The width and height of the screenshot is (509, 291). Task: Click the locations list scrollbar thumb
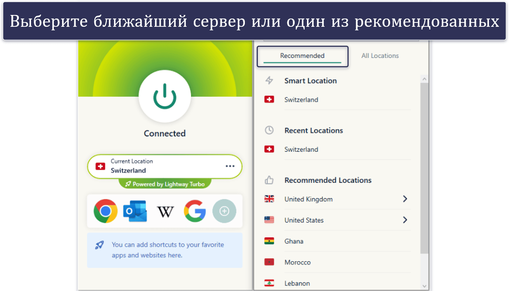[x=424, y=168]
